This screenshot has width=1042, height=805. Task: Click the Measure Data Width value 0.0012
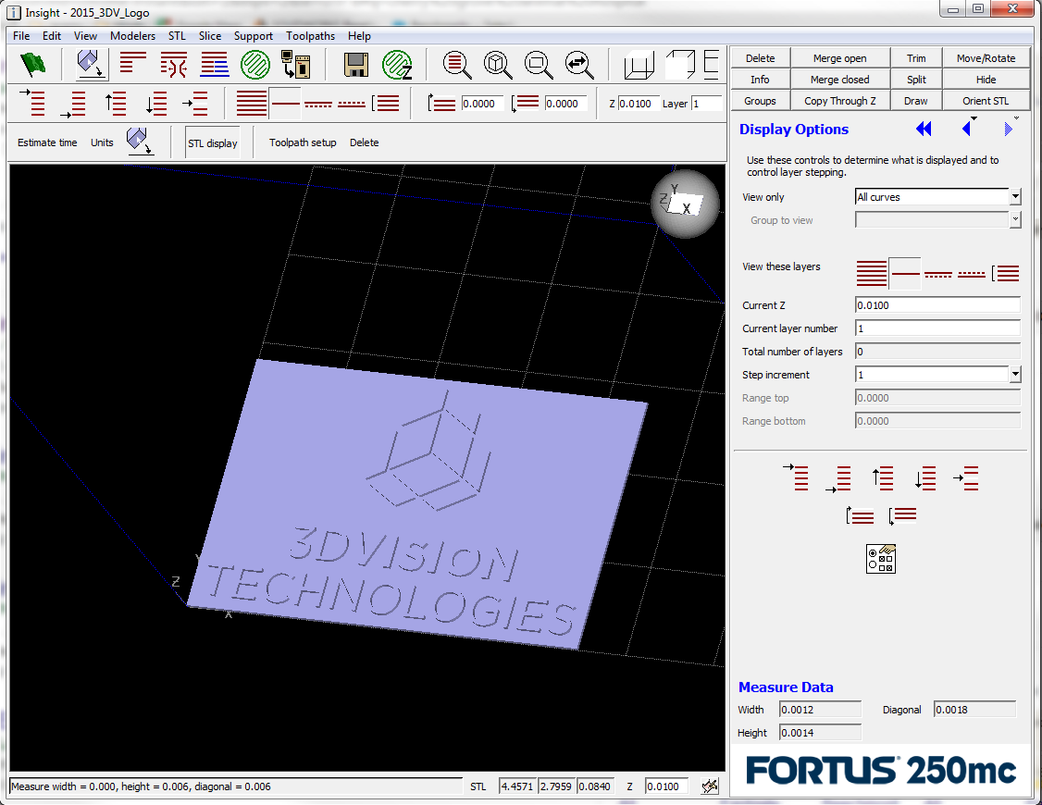pos(820,710)
